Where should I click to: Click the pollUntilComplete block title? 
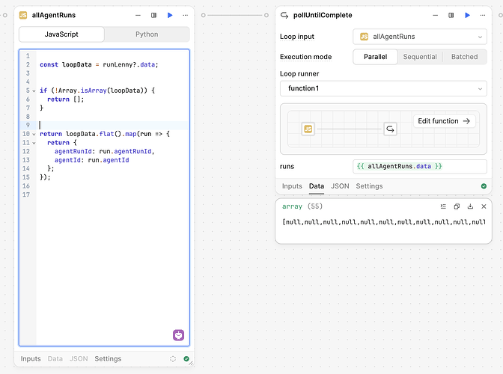click(323, 15)
